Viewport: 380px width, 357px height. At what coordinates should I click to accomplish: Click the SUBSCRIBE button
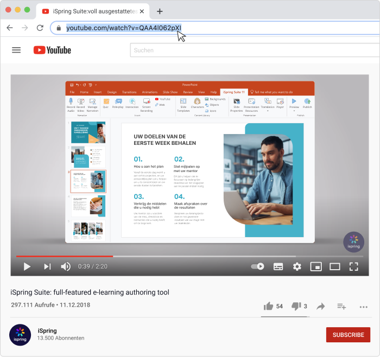click(348, 335)
